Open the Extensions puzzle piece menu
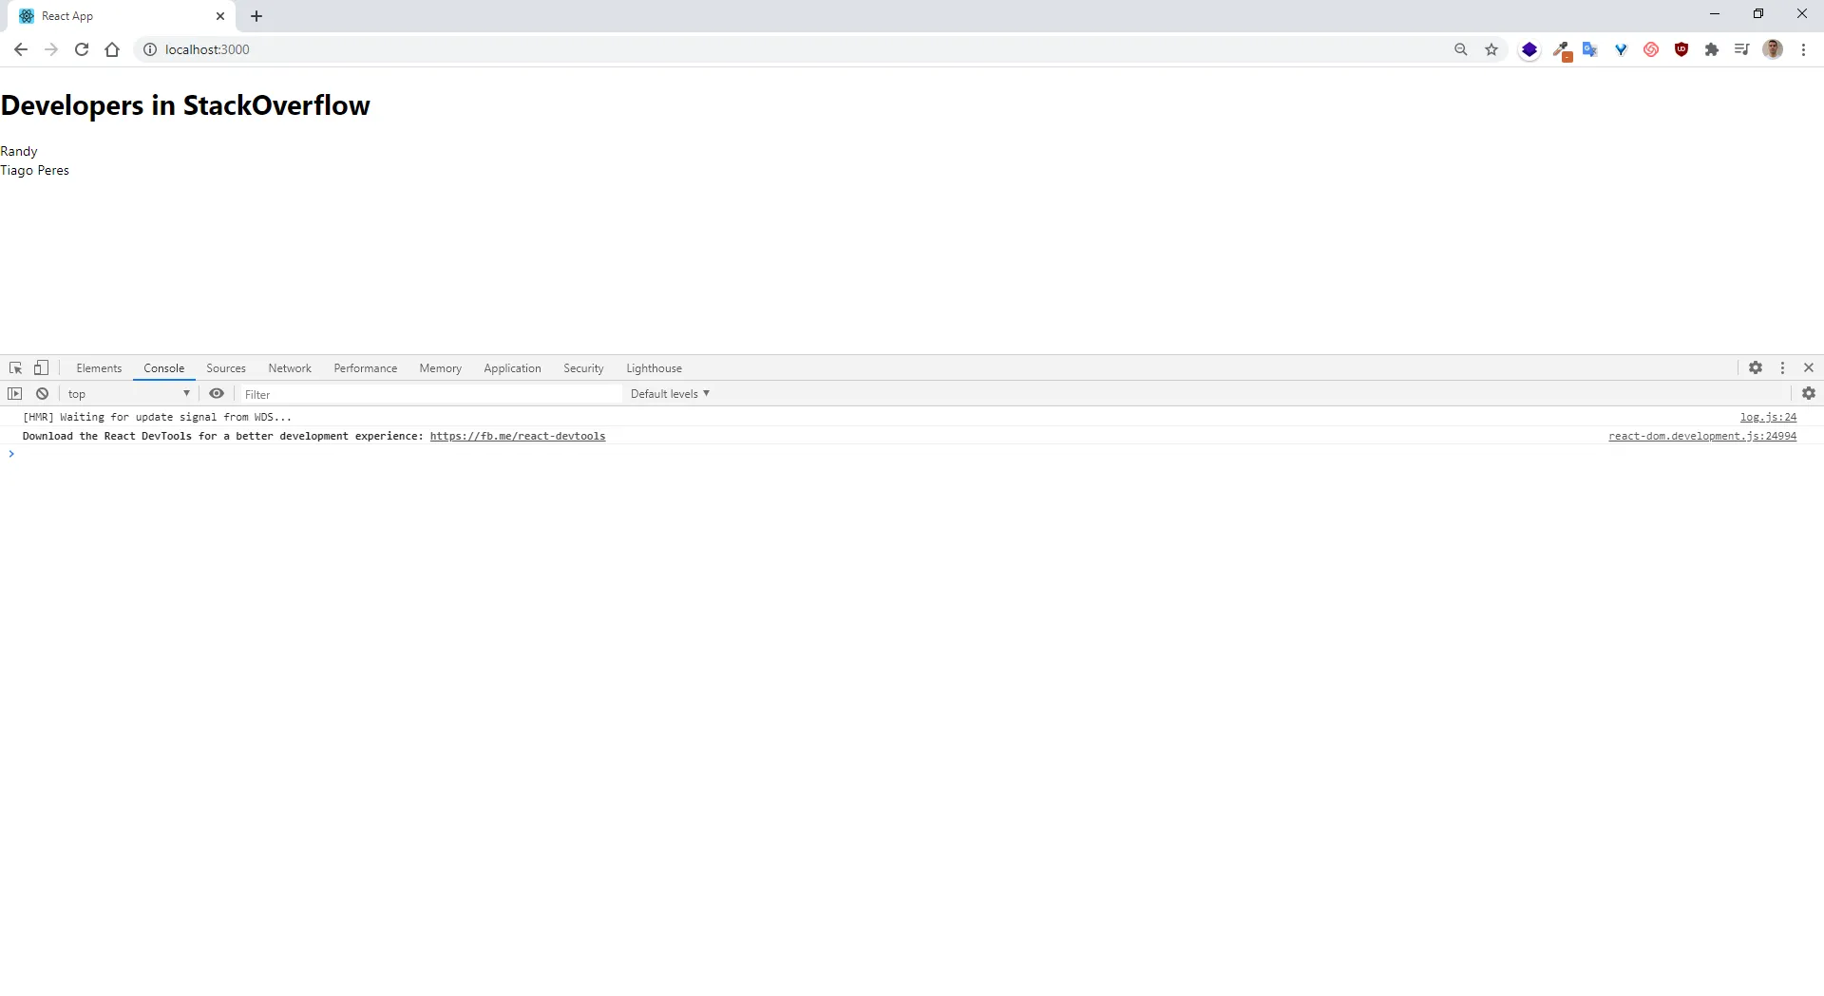The height and width of the screenshot is (996, 1824). [1712, 49]
